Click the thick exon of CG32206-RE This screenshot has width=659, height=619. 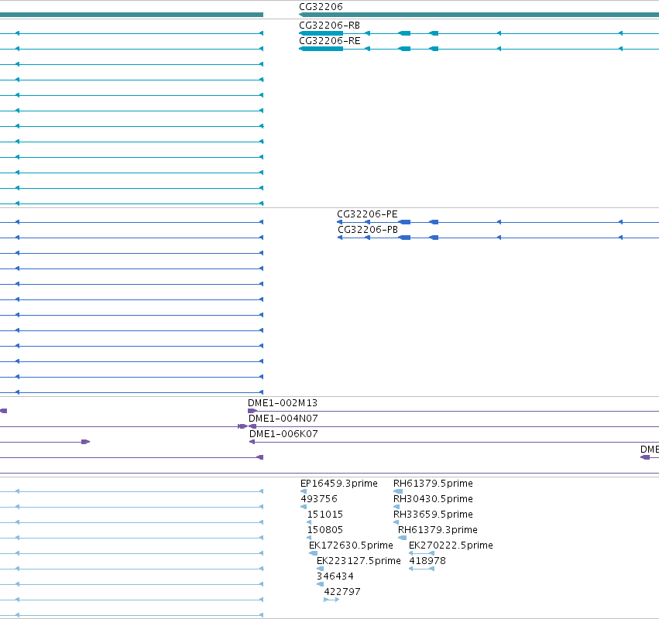(x=321, y=49)
